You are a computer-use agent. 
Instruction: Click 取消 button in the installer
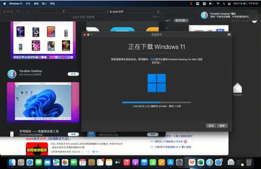[x=211, y=126]
